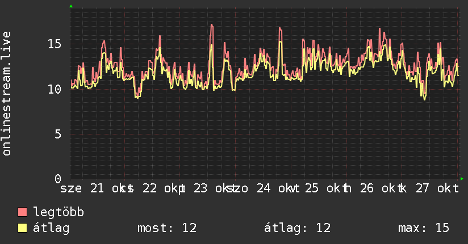This screenshot has height=244, width=468.
Task: Click the legtöbb legend label
Action: click(x=58, y=212)
